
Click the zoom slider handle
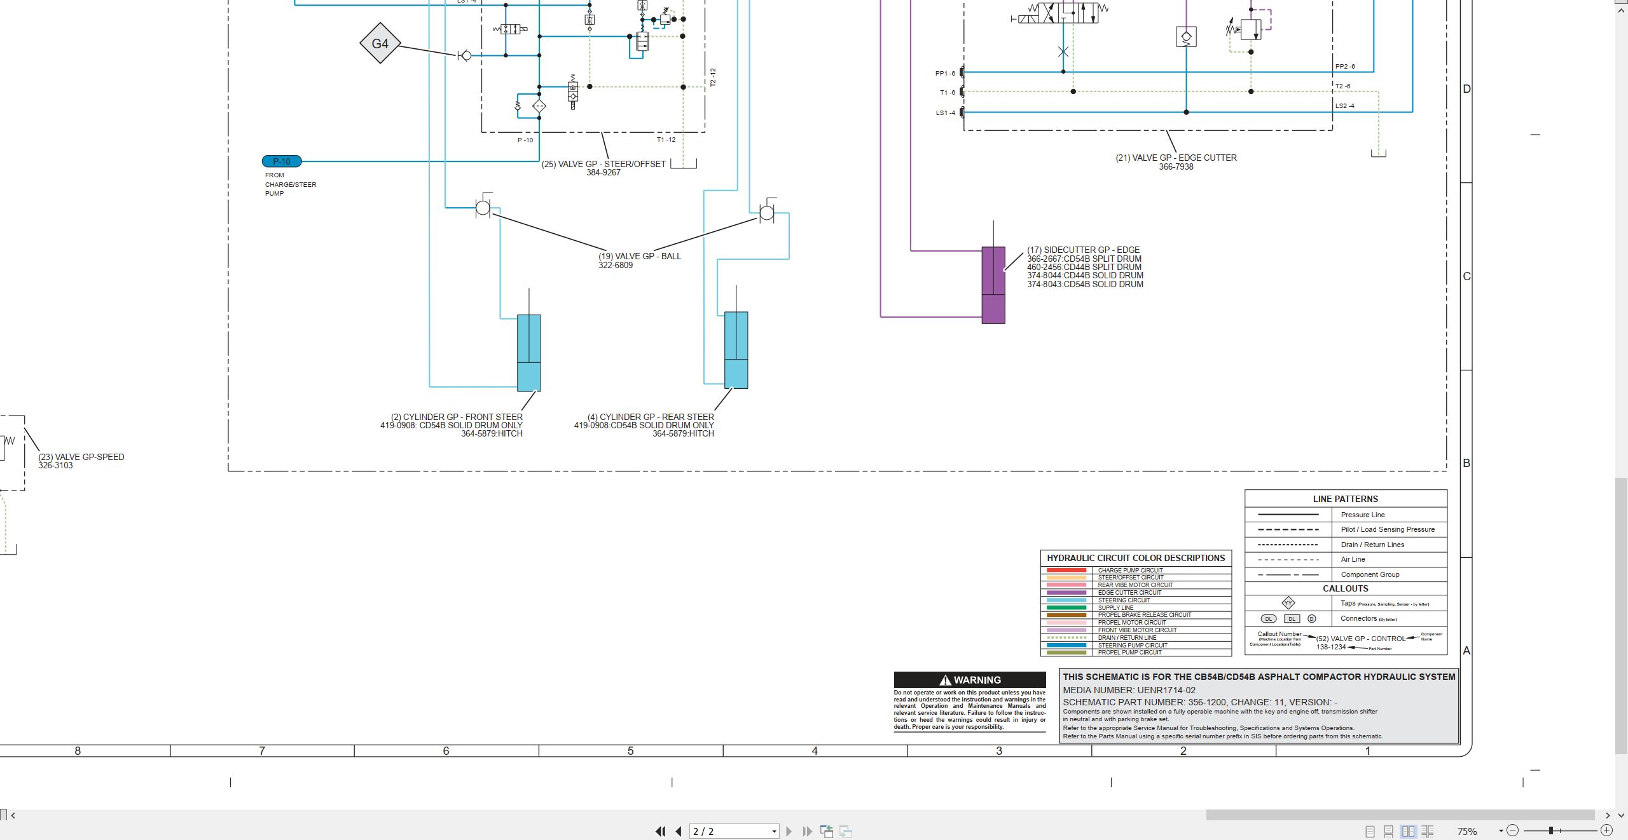[1551, 830]
